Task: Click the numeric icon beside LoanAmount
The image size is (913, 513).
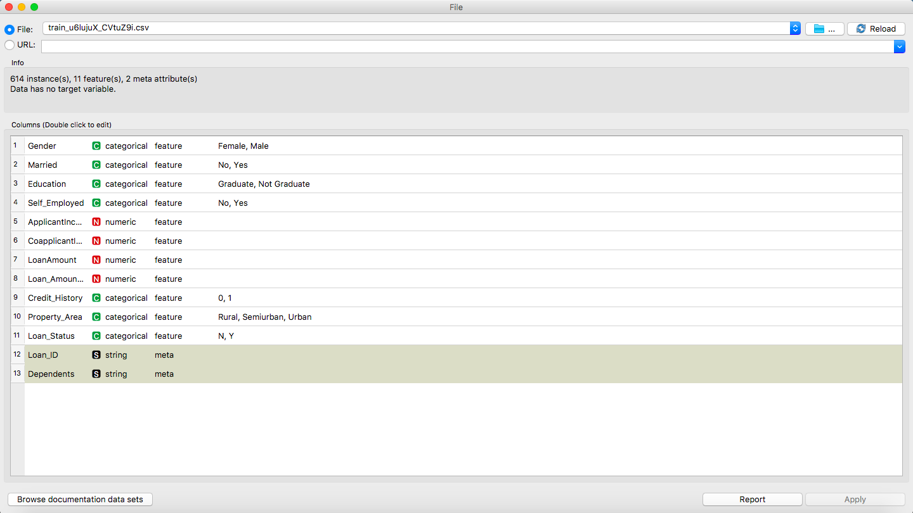Action: (96, 260)
